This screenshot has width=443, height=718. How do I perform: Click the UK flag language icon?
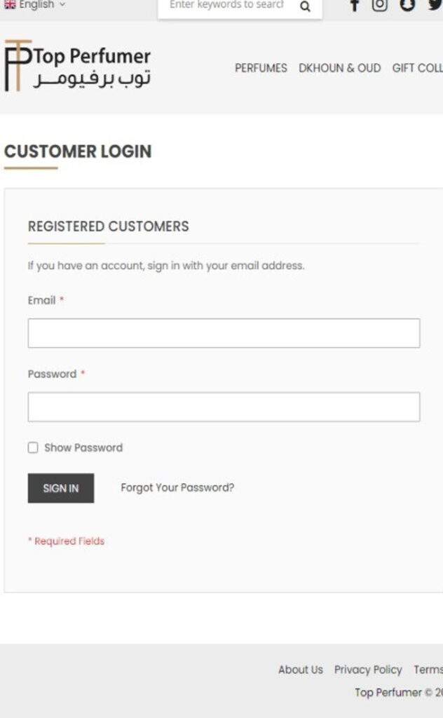point(10,4)
